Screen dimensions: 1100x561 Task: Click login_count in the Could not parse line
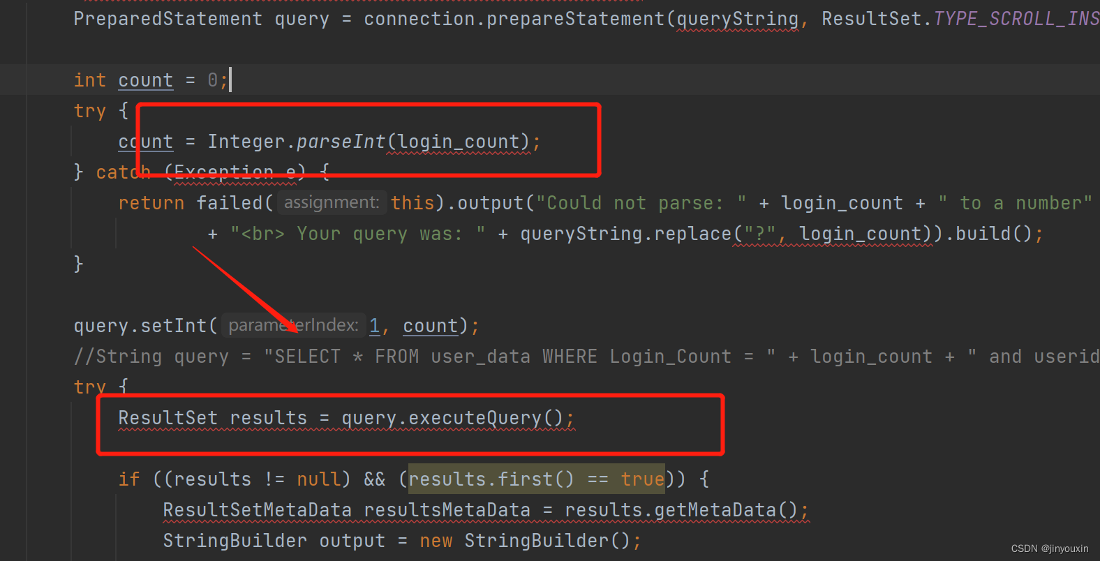click(x=842, y=203)
